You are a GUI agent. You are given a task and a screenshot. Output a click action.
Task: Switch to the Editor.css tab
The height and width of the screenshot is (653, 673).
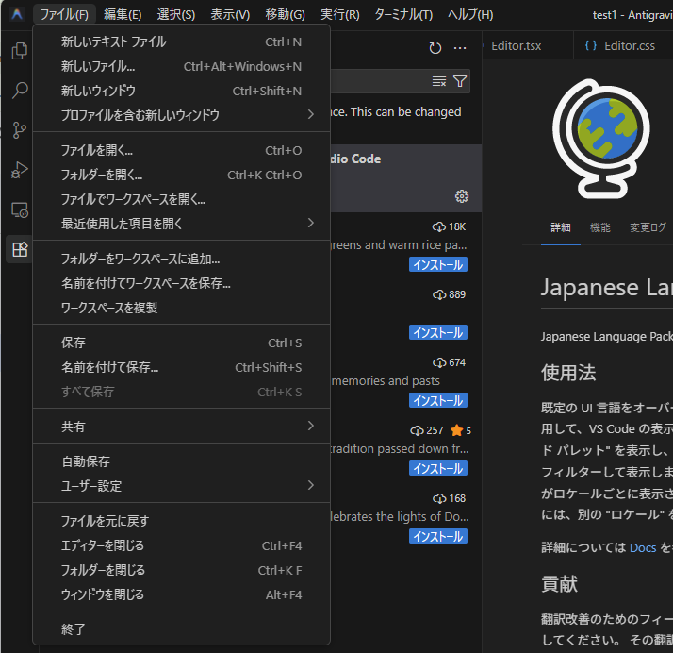pos(623,45)
